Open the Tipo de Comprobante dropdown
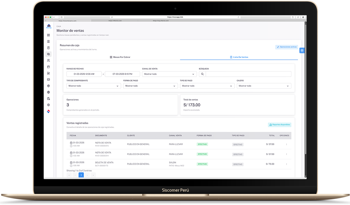 coord(94,86)
